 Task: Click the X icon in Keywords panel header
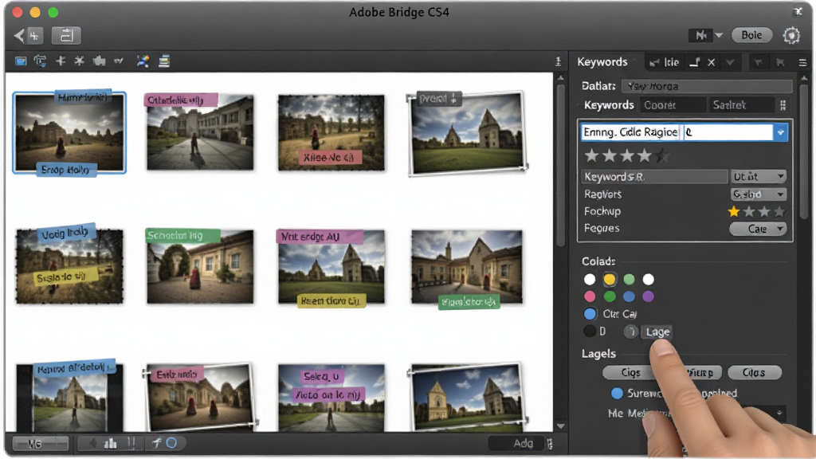pos(711,63)
